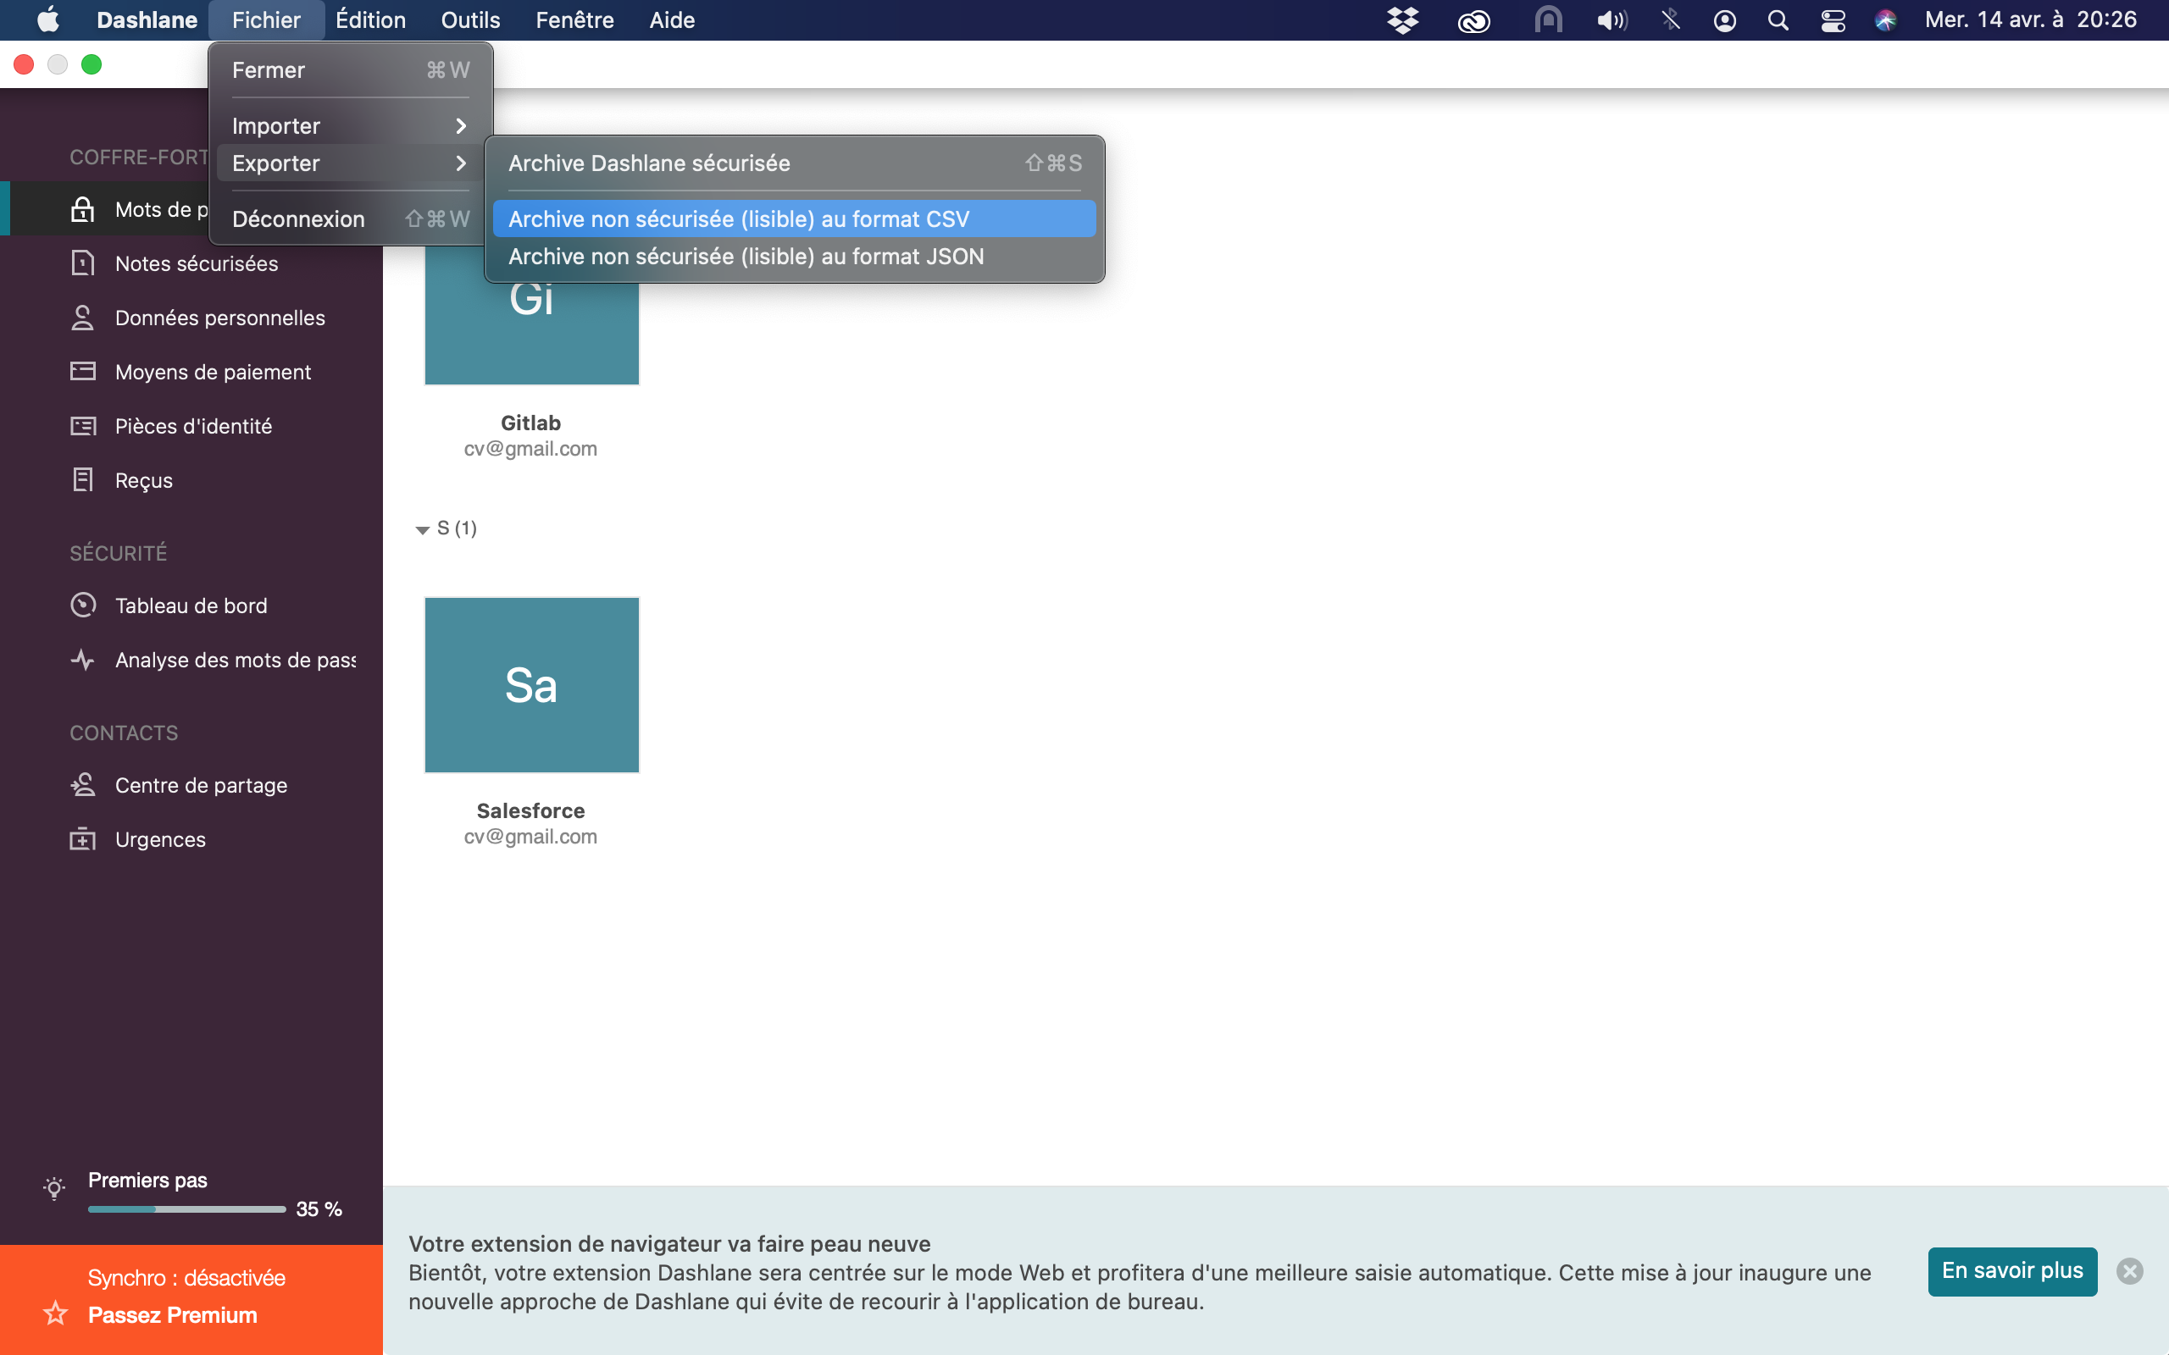Click the Reçus receipt icon
The width and height of the screenshot is (2169, 1355).
coord(82,479)
